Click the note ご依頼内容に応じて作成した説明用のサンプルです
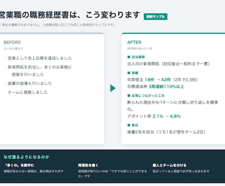The width and height of the screenshot is (225, 186). (x=79, y=25)
